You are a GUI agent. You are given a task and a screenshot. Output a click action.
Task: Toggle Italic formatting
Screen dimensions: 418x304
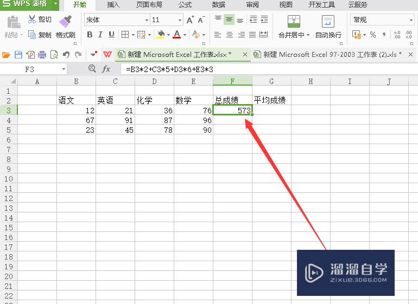[x=100, y=35]
